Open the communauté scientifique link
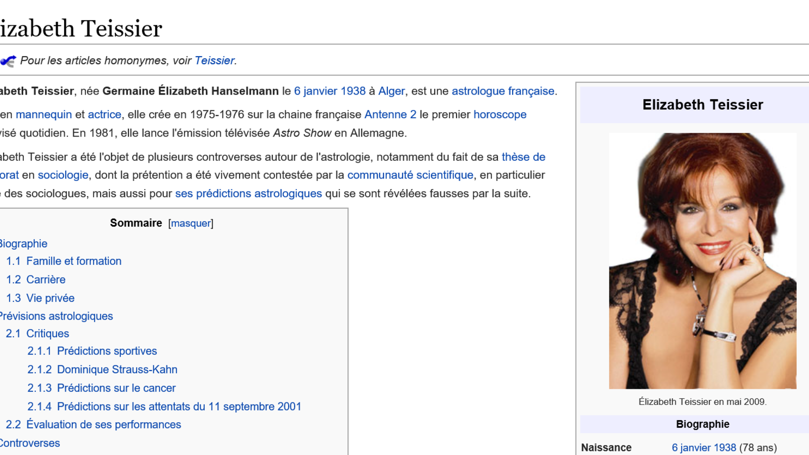Image resolution: width=809 pixels, height=455 pixels. (410, 175)
